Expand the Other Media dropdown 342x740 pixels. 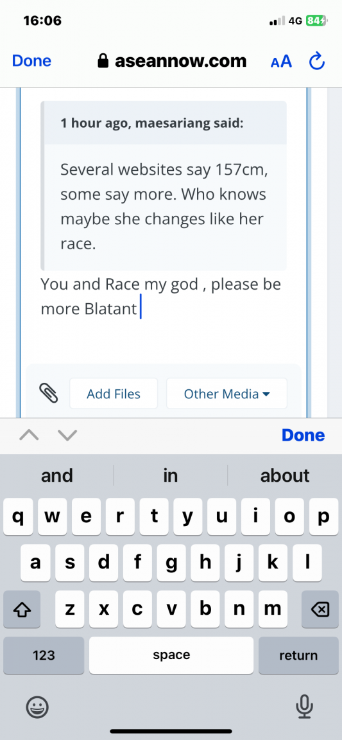pos(227,394)
